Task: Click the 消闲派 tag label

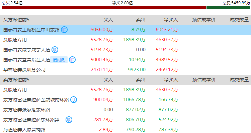Action: pos(59,60)
